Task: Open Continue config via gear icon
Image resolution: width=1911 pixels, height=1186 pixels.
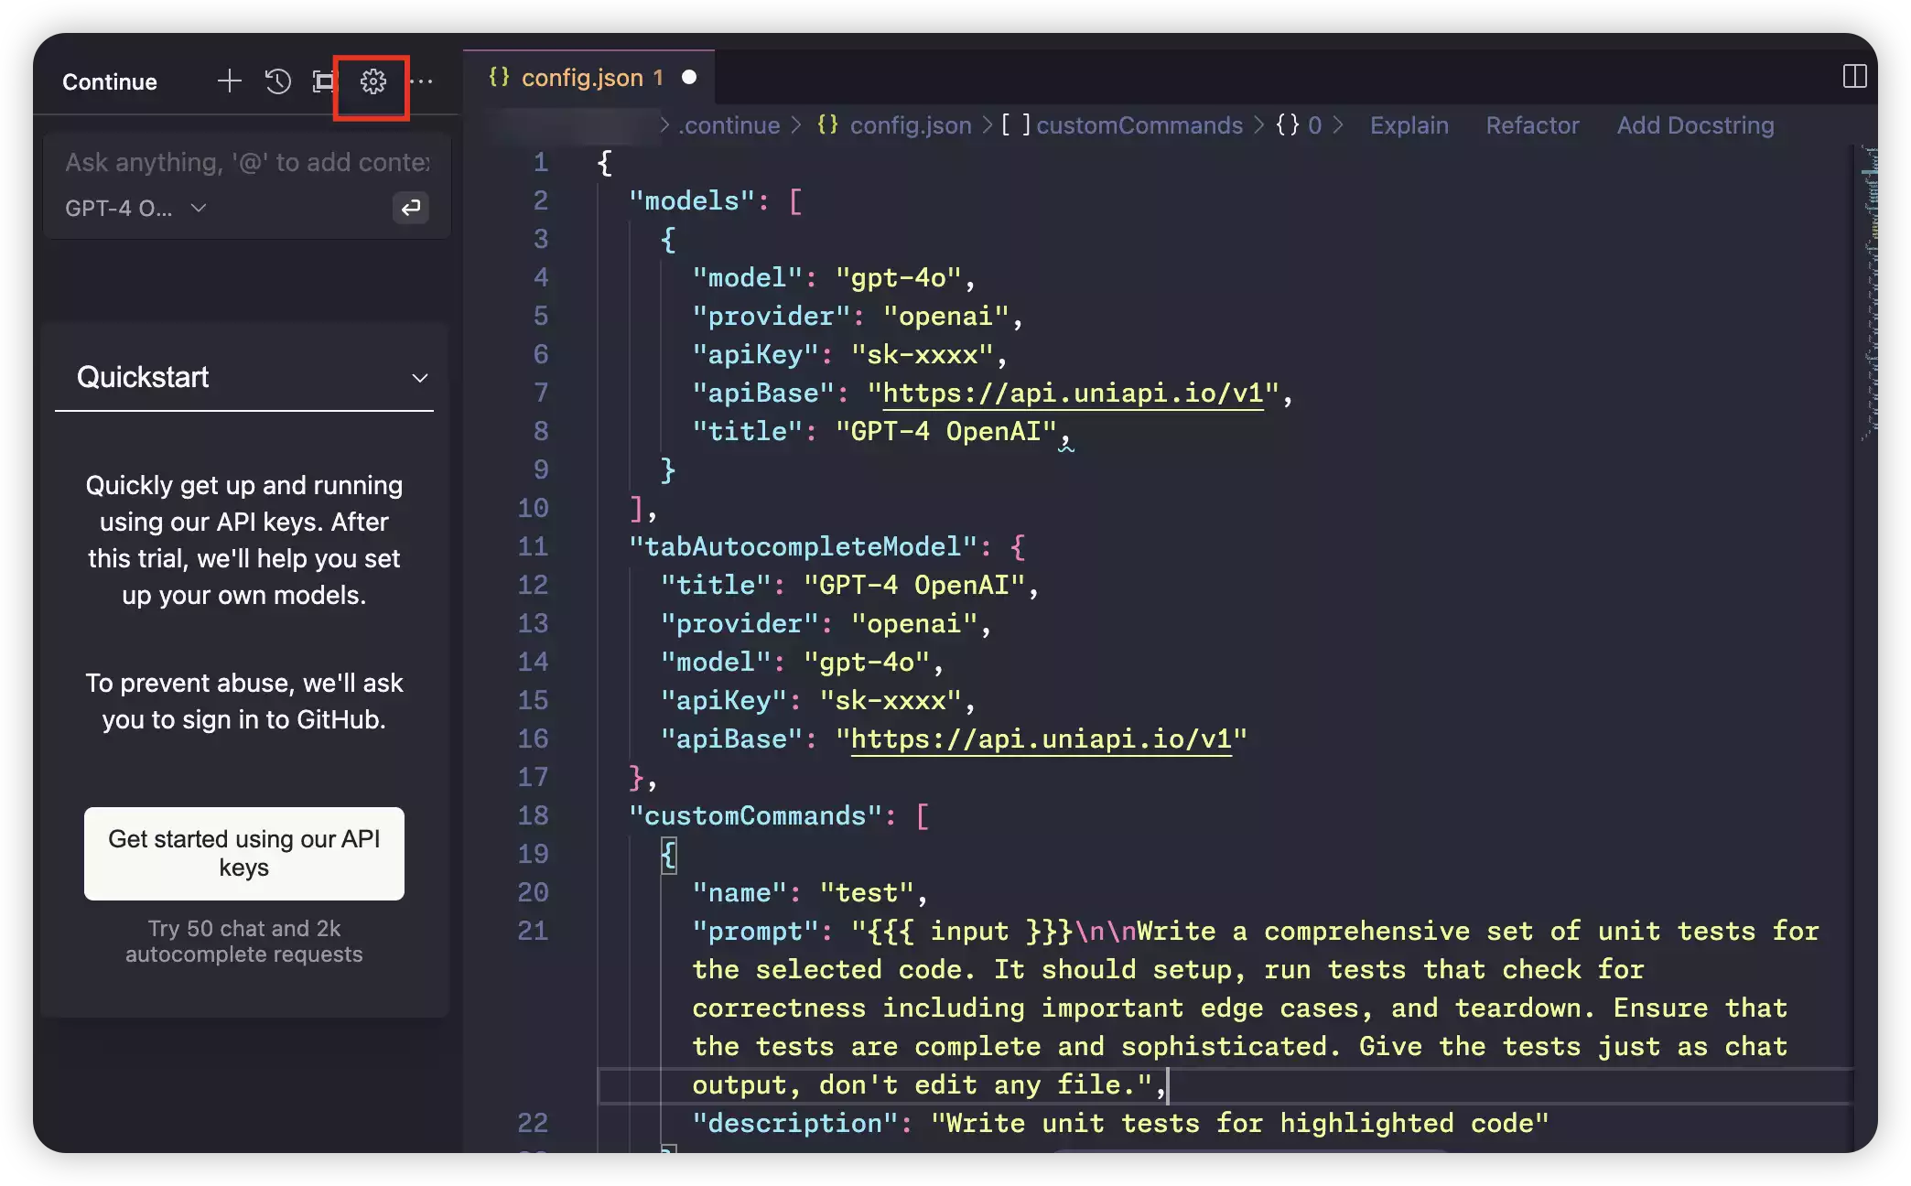Action: (372, 81)
